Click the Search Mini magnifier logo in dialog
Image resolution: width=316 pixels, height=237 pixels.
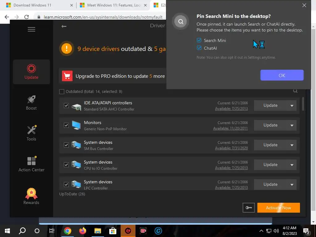181,21
